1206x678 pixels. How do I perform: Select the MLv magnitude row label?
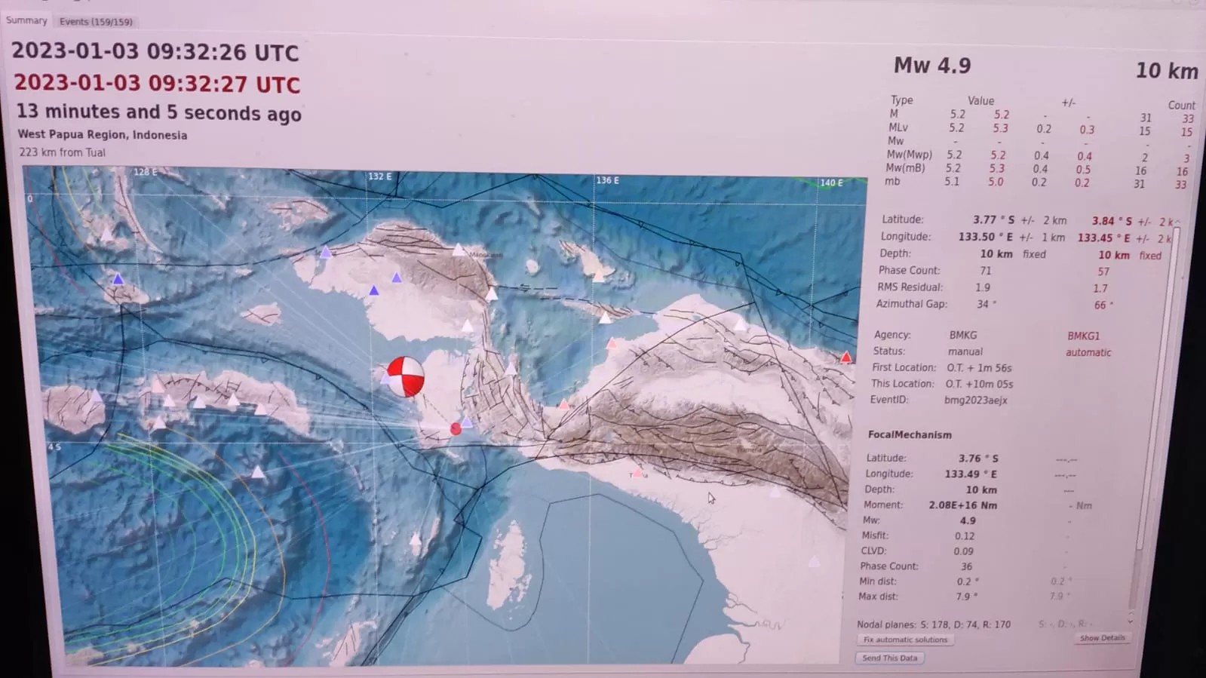(898, 127)
